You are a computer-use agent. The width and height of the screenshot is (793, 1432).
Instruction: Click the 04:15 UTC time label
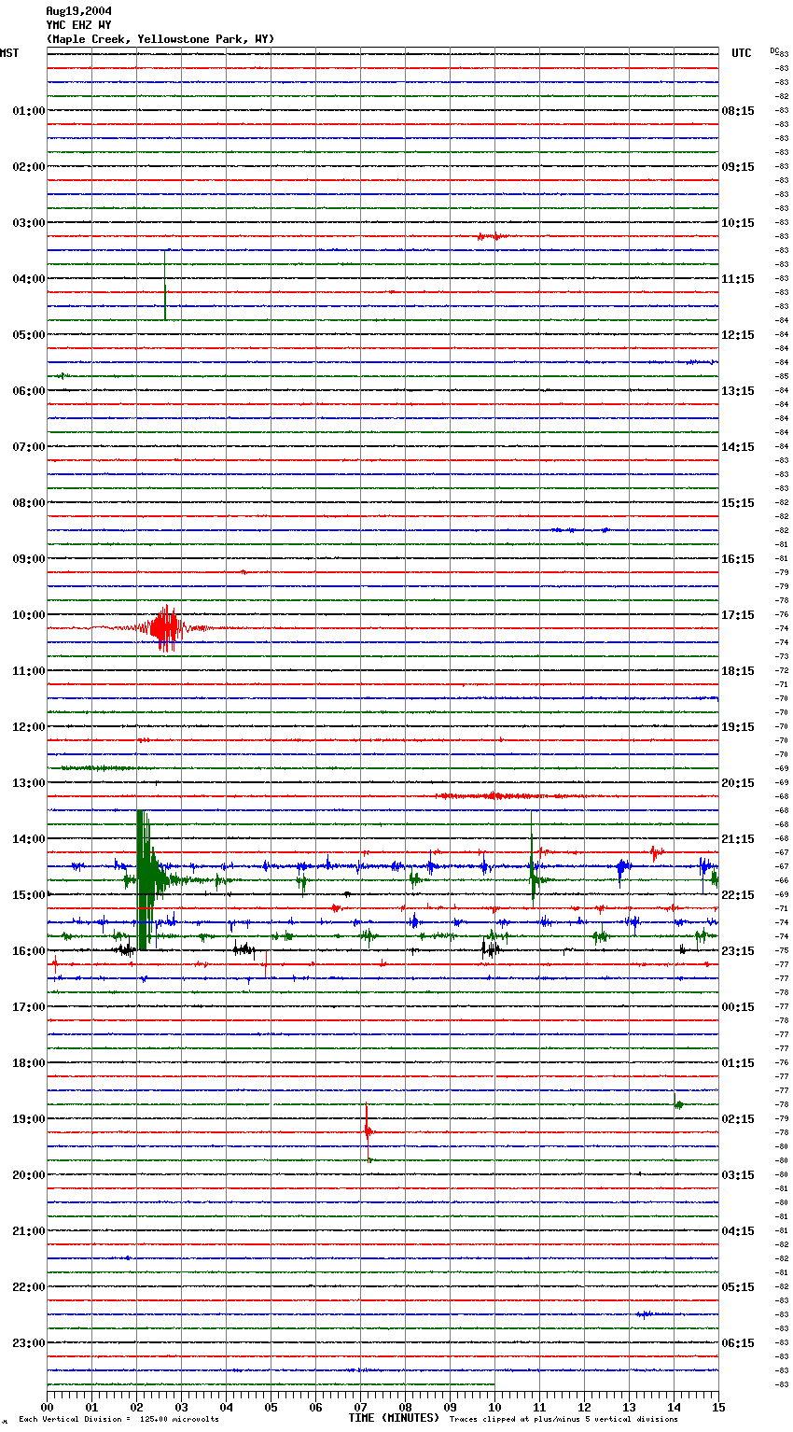coord(738,1231)
